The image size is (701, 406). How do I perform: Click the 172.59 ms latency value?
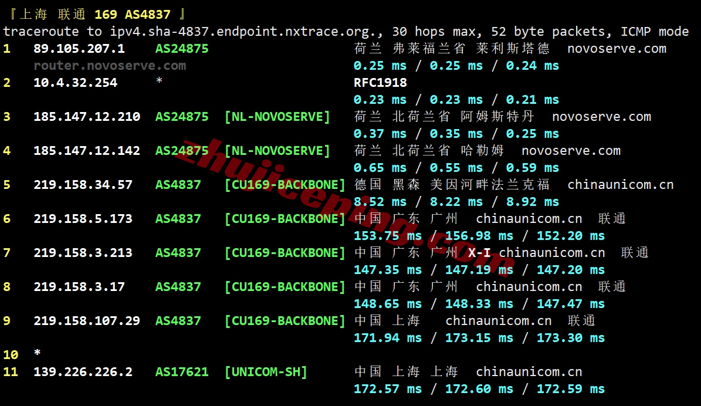pyautogui.click(x=571, y=388)
